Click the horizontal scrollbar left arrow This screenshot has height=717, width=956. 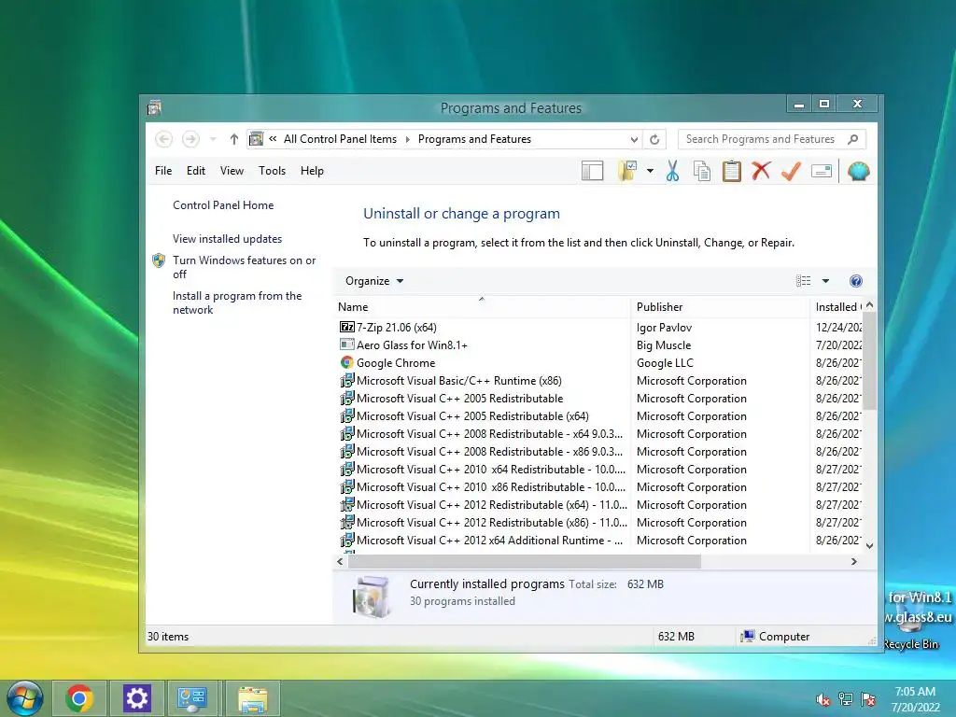[x=340, y=561]
